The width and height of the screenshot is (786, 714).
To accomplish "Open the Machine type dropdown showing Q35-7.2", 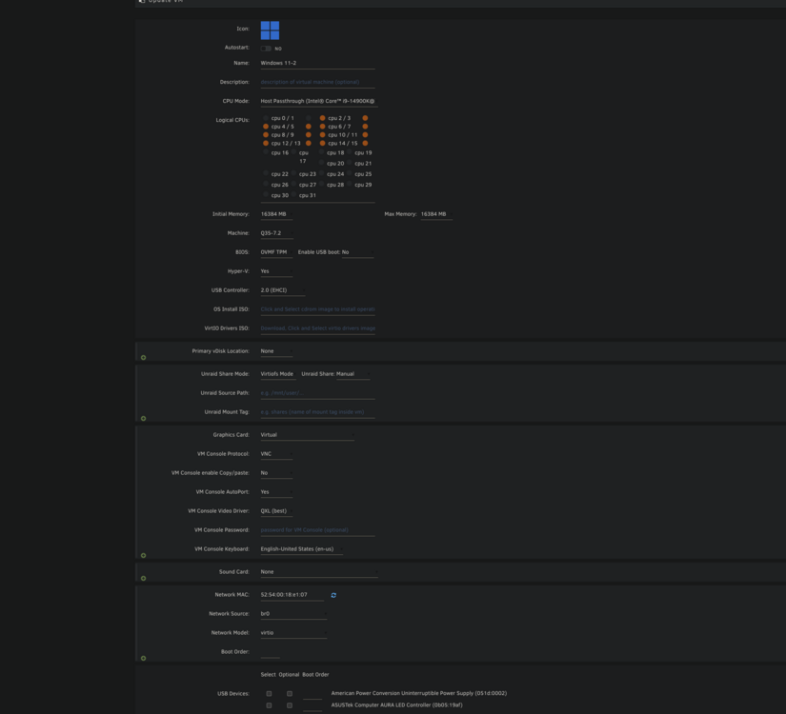I will (x=276, y=233).
